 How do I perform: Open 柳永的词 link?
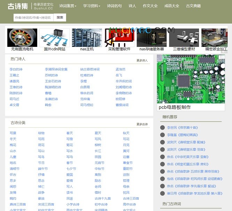tap(87, 93)
